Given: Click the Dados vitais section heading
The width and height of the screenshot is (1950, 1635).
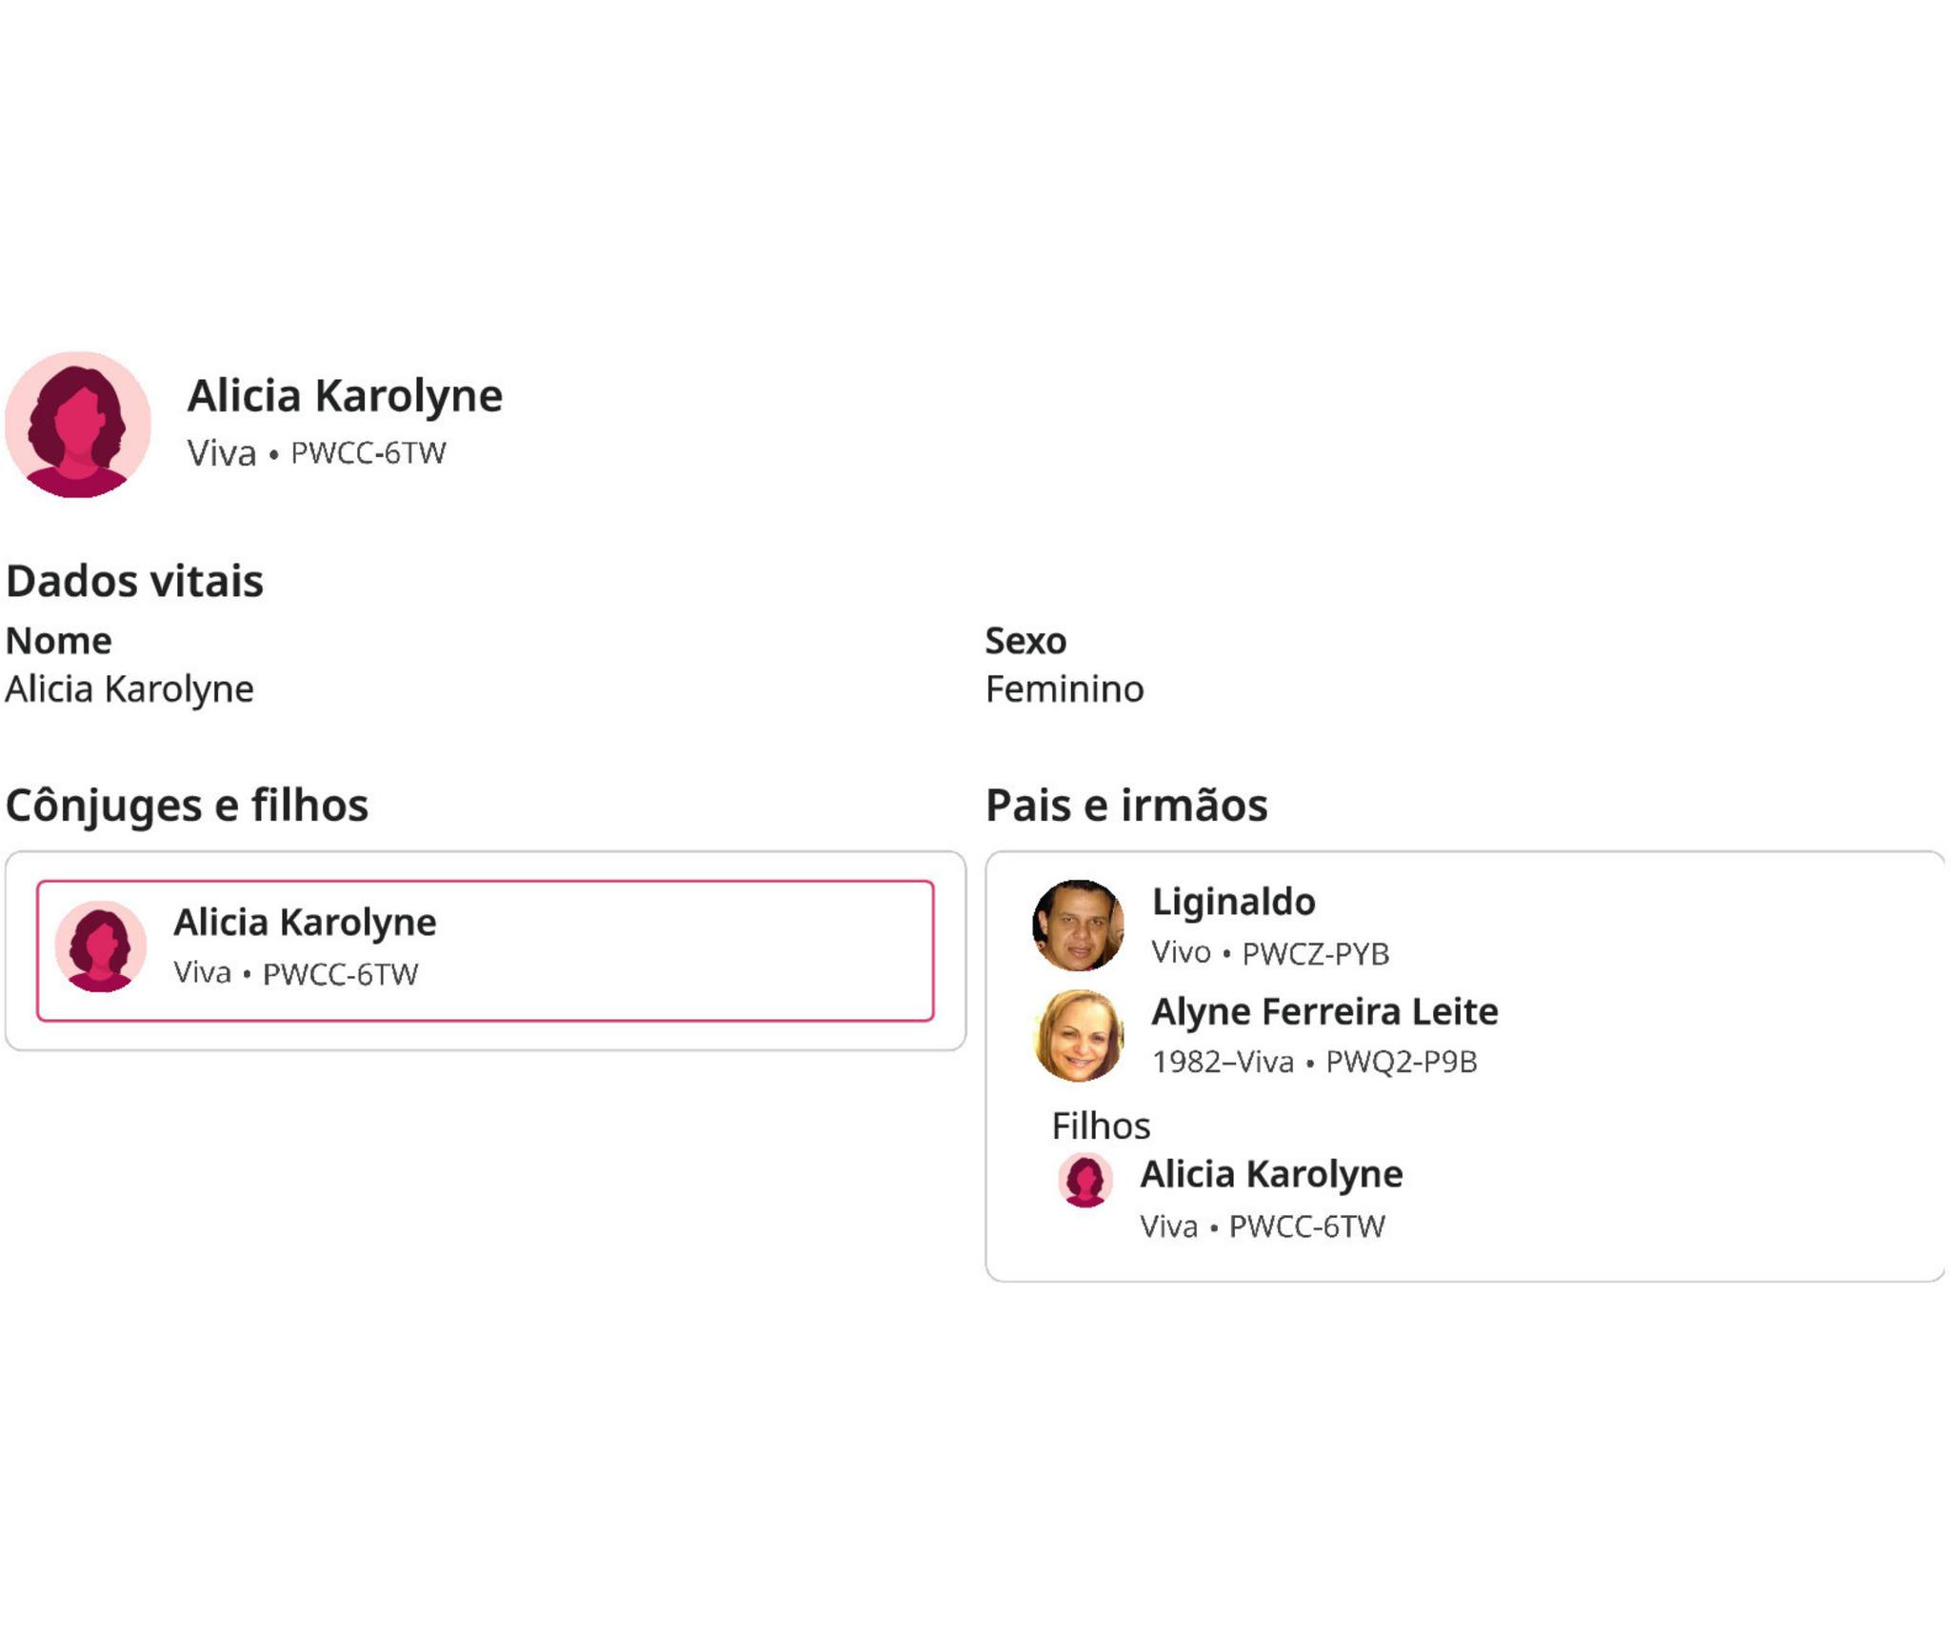Looking at the screenshot, I should pos(134,581).
